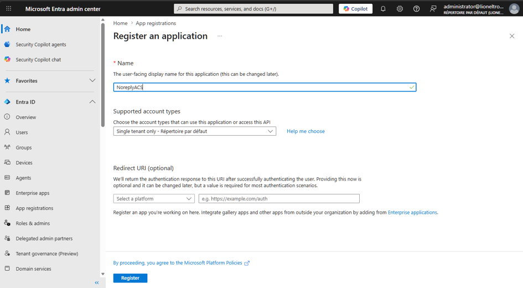Click the Domain services icon

(7, 269)
